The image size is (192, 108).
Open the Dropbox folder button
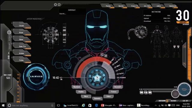coord(81,91)
